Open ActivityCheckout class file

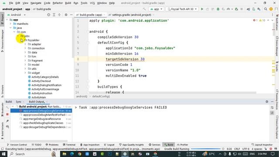41,81
